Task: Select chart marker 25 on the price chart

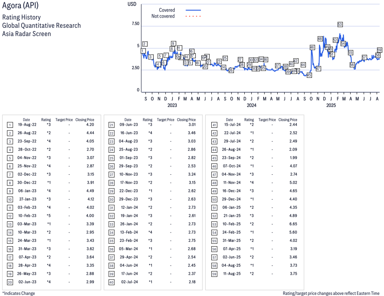Action: coord(225,58)
